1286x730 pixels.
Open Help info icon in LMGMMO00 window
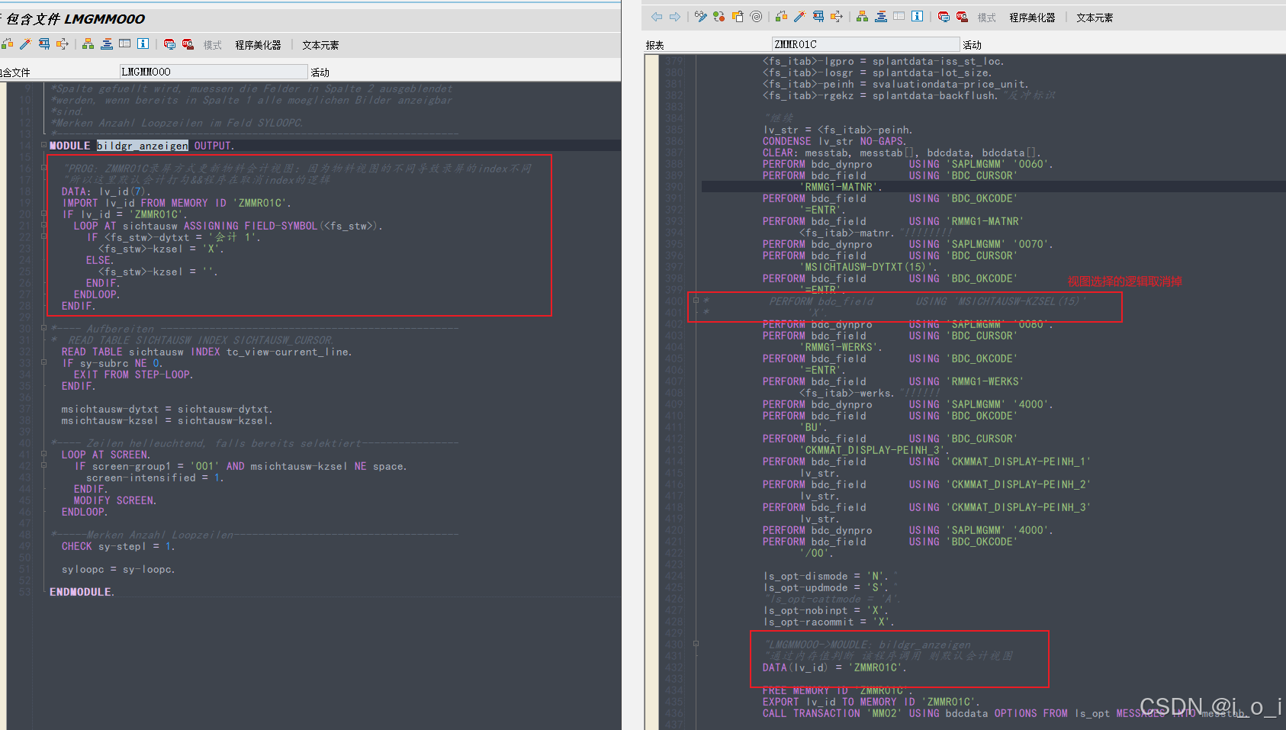click(143, 44)
